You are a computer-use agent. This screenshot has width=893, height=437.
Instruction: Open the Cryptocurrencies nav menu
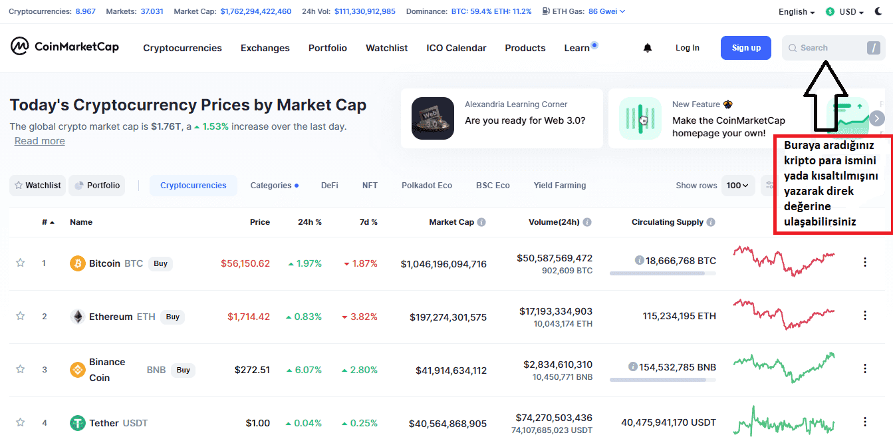pos(182,48)
